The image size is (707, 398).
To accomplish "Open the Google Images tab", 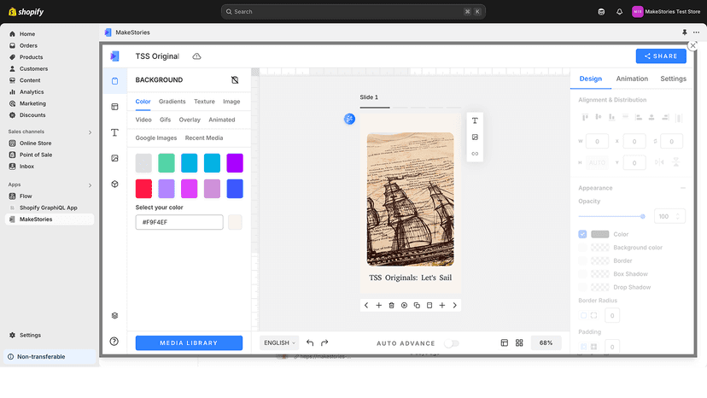I will pyautogui.click(x=156, y=138).
